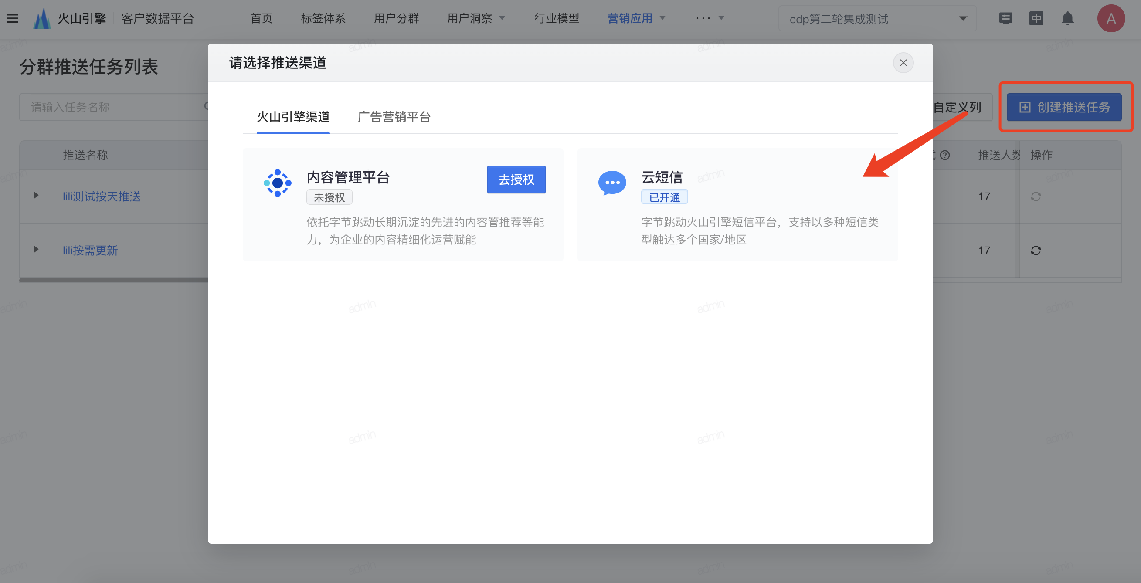Click the Volcano Engine logo

42,19
